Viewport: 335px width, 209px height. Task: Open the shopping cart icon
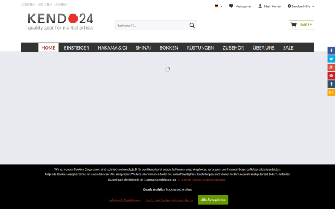(x=294, y=25)
